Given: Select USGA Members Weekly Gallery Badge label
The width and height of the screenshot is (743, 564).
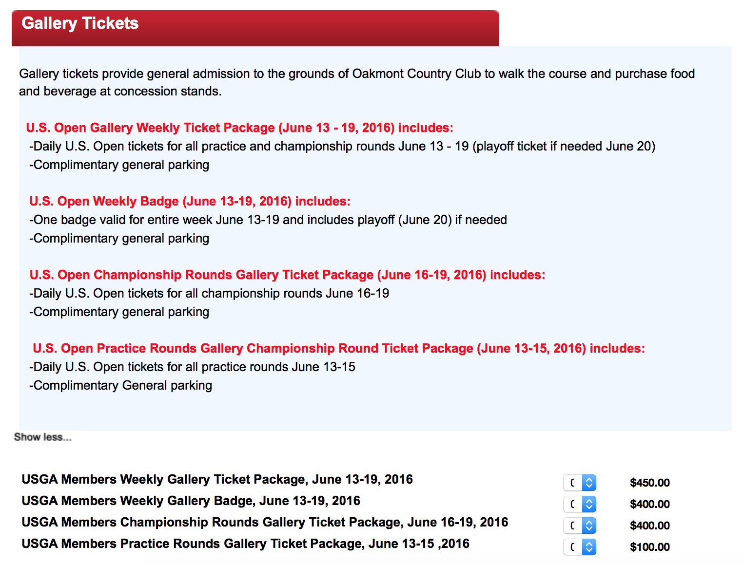Looking at the screenshot, I should click(191, 501).
